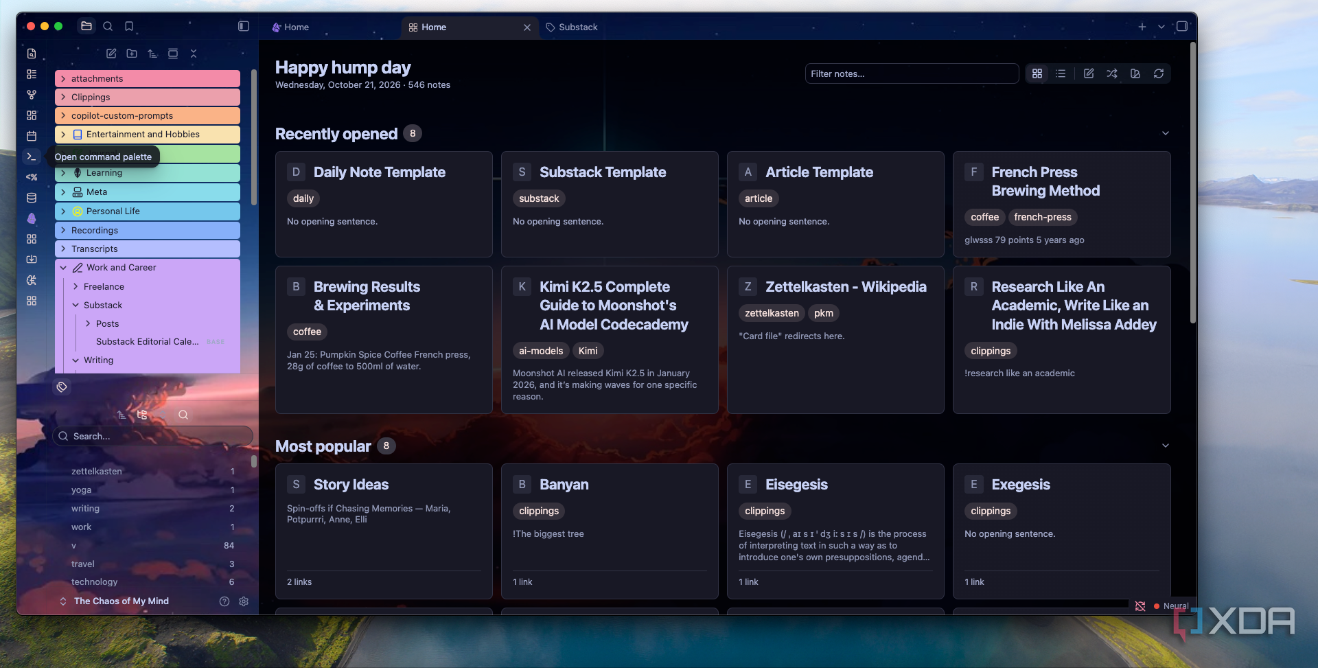Switch to the Substack tab
Viewport: 1318px width, 668px height.
coord(572,27)
